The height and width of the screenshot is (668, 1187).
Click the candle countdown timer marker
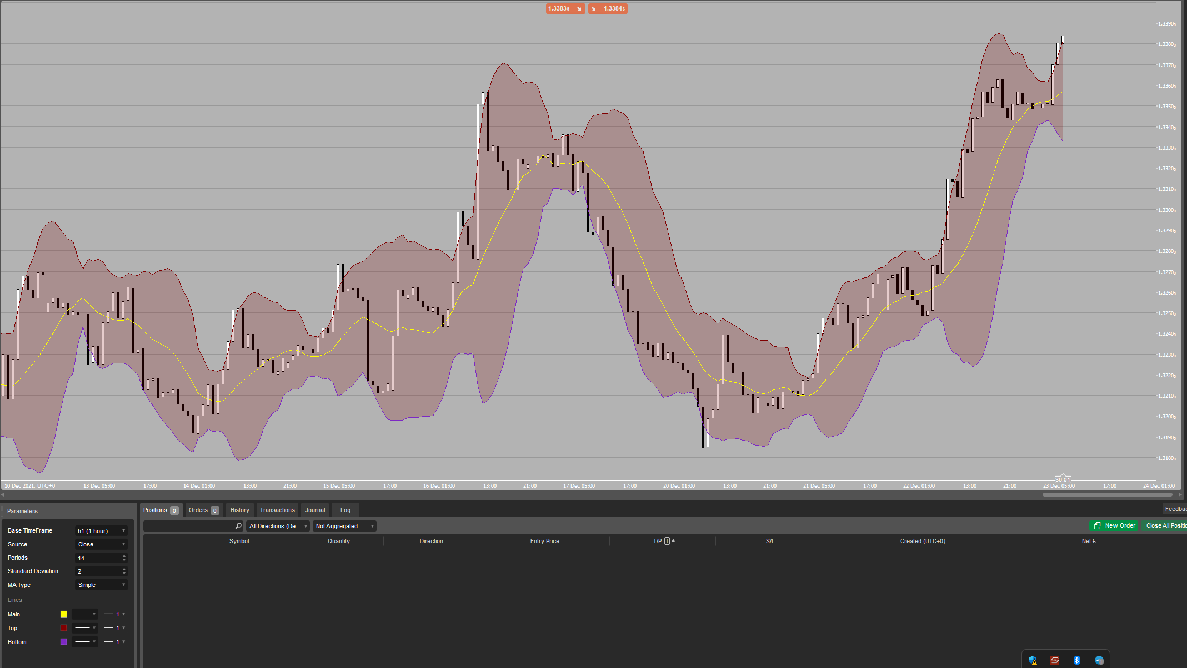(x=1062, y=479)
